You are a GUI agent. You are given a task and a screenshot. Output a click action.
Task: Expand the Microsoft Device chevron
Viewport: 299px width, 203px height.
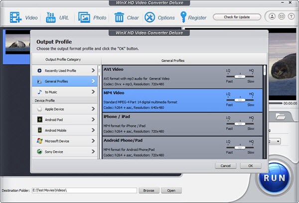(x=93, y=141)
